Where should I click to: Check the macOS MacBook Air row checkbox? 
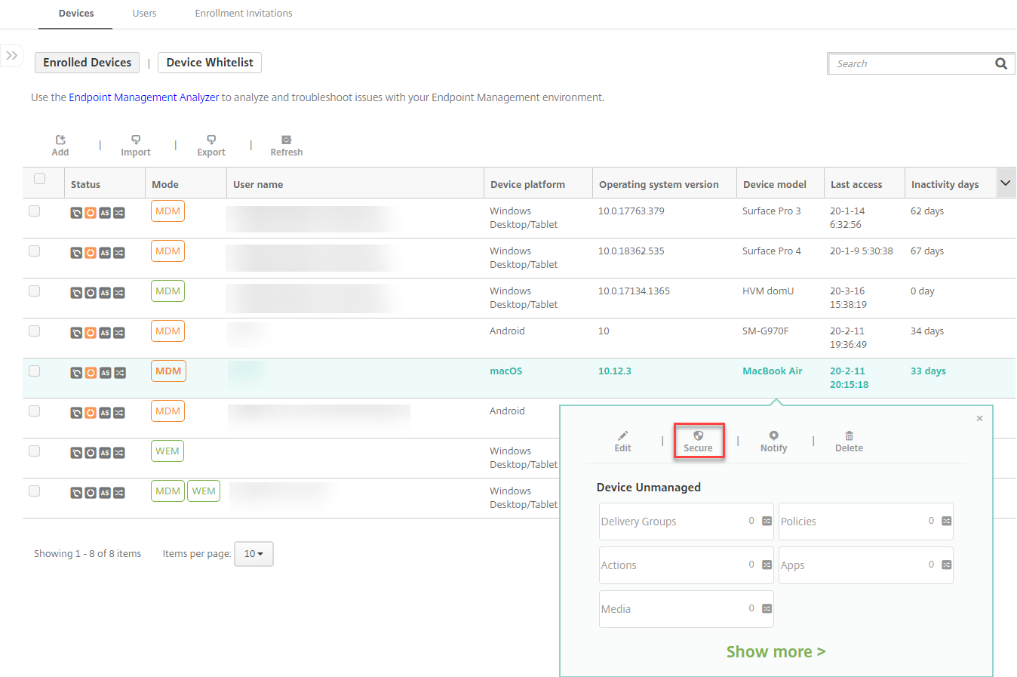[x=35, y=371]
